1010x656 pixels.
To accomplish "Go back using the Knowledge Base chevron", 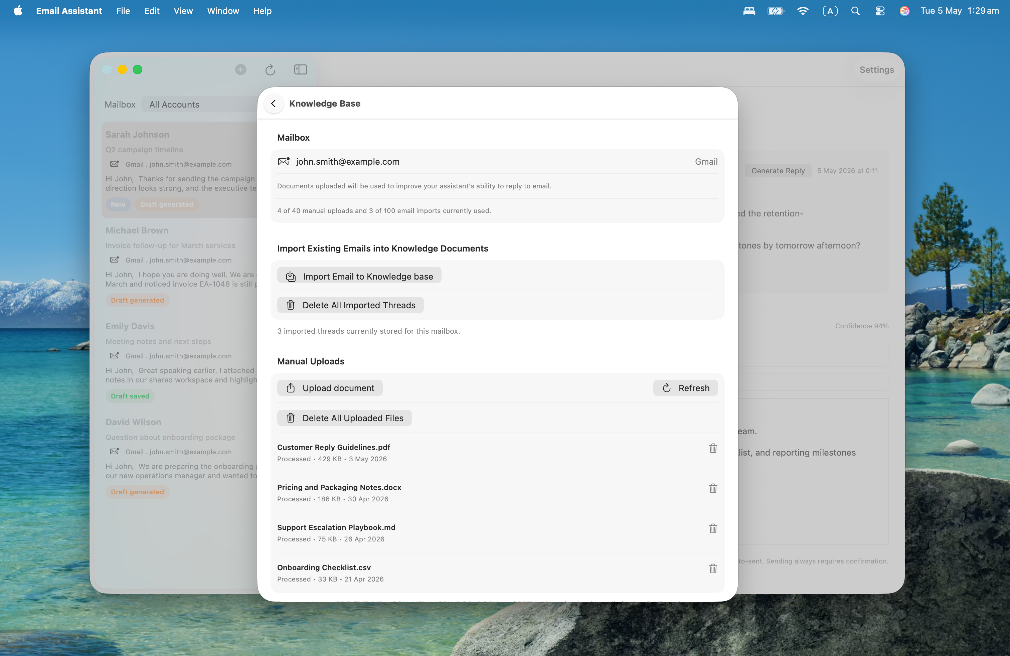I will click(x=274, y=104).
